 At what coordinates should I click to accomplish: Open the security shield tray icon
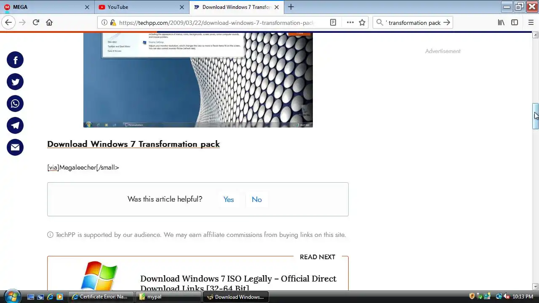click(472, 297)
